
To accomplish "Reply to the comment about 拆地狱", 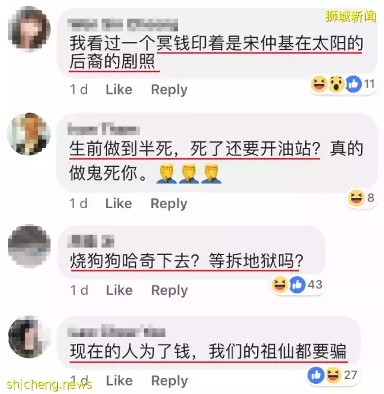I will point(170,291).
